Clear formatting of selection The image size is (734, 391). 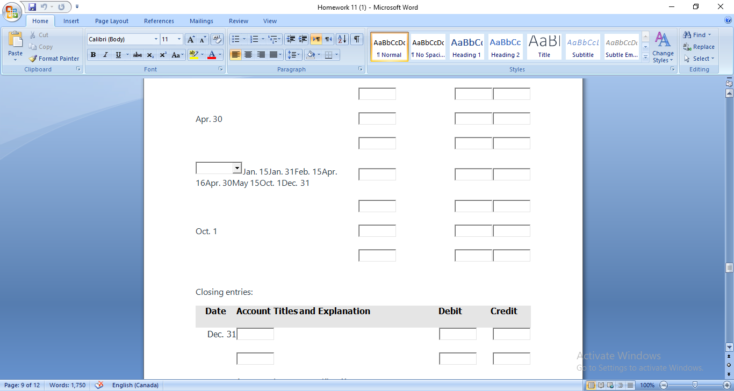tap(217, 39)
